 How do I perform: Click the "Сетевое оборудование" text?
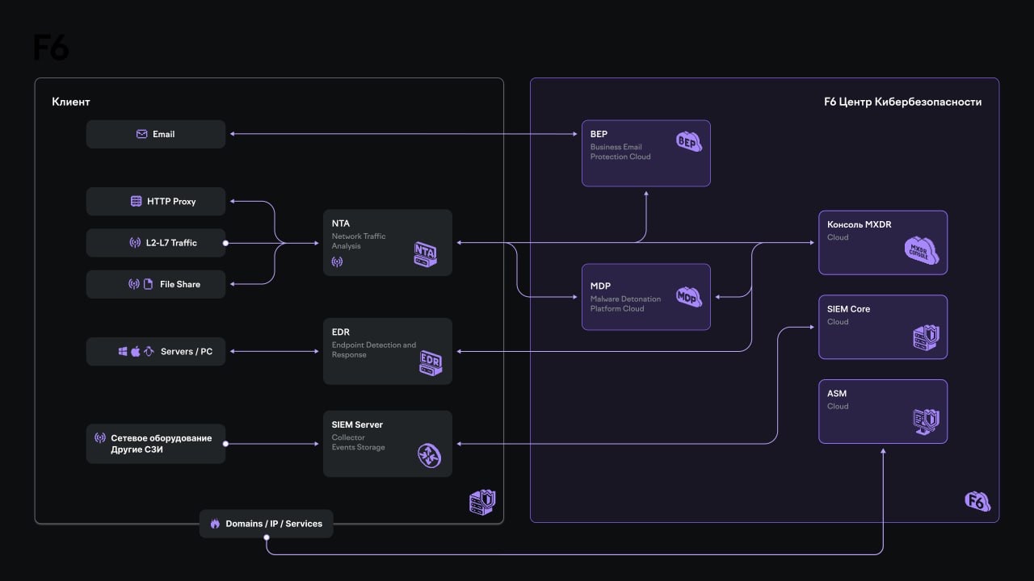point(162,438)
